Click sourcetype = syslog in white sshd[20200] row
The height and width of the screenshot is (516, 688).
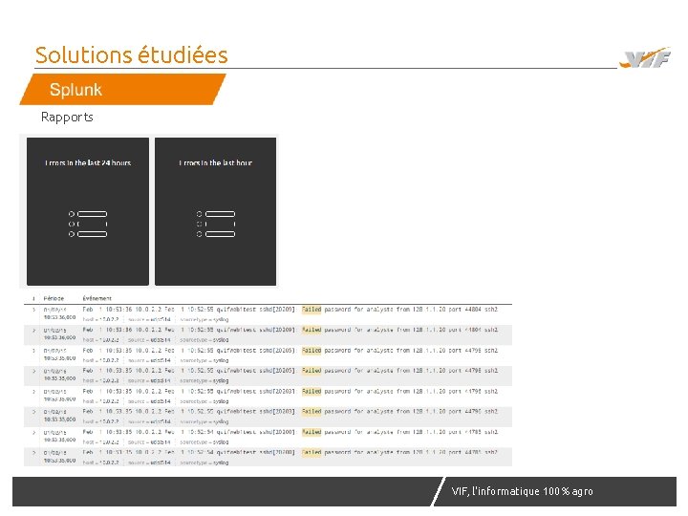coord(204,442)
